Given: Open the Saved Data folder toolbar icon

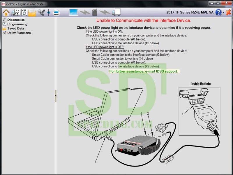Looking at the screenshot, I should pyautogui.click(x=32, y=13).
